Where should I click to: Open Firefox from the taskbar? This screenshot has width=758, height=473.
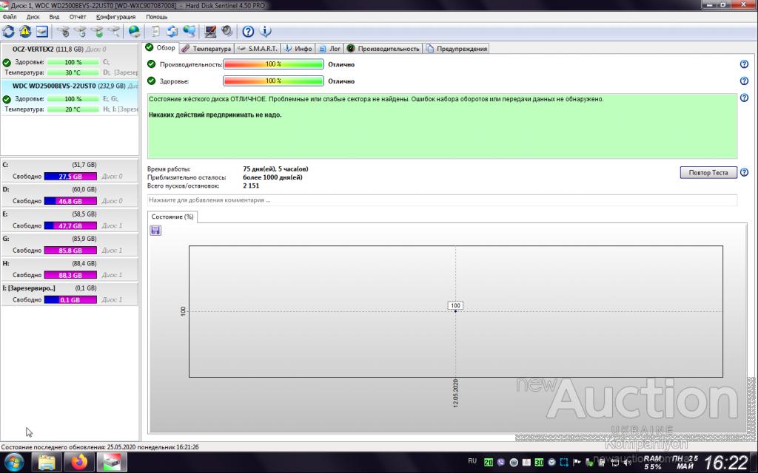click(x=79, y=463)
